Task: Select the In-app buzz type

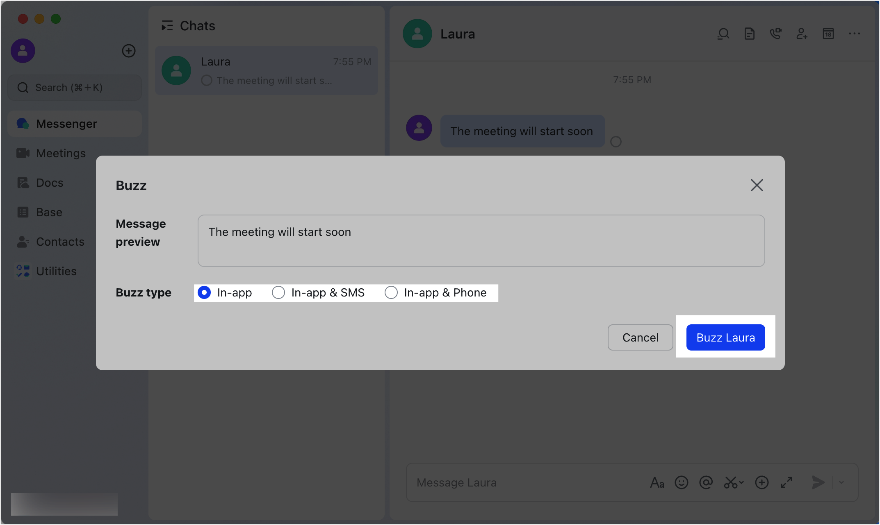Action: (204, 292)
